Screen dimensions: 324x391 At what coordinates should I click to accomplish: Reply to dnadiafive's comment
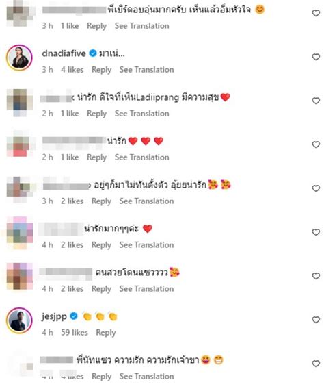click(x=102, y=70)
